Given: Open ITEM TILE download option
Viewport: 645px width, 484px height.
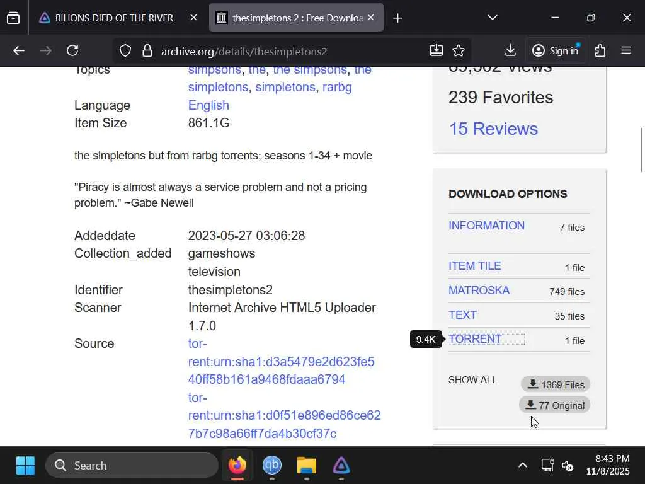Looking at the screenshot, I should click(475, 266).
